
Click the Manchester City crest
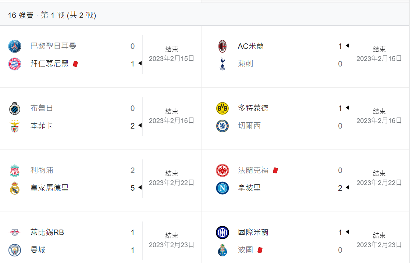(15, 250)
